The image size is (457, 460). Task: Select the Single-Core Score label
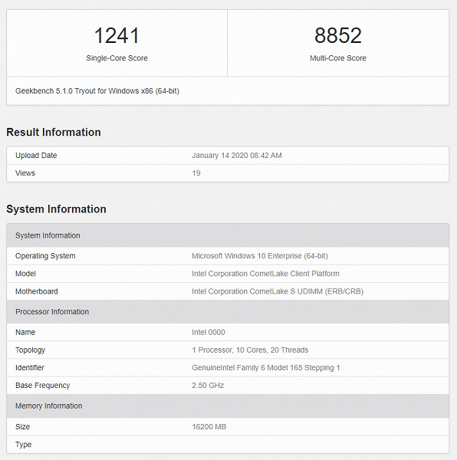click(117, 58)
